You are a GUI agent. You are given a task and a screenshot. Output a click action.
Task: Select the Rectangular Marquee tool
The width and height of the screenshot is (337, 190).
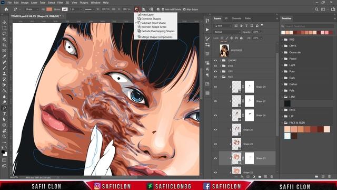[4, 28]
